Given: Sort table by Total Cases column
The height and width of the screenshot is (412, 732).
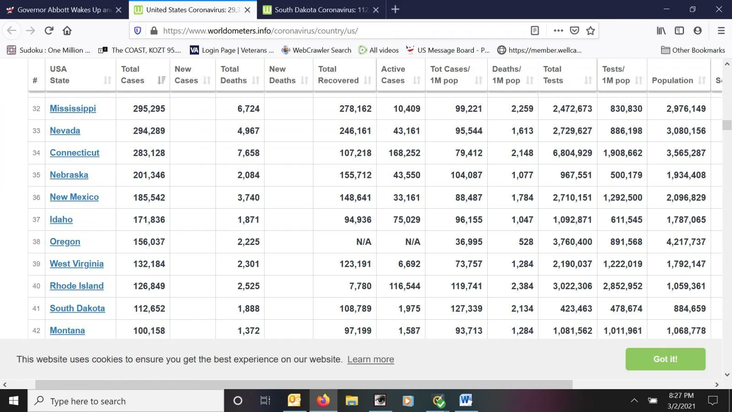Looking at the screenshot, I should 161,81.
